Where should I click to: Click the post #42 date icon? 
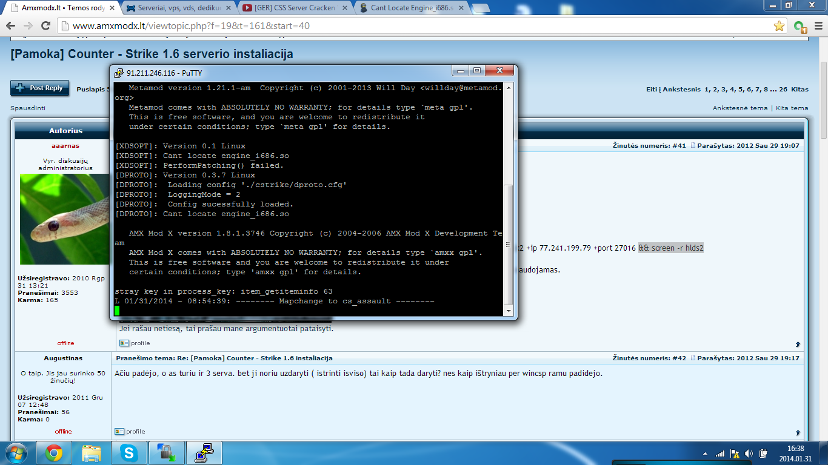pos(695,358)
